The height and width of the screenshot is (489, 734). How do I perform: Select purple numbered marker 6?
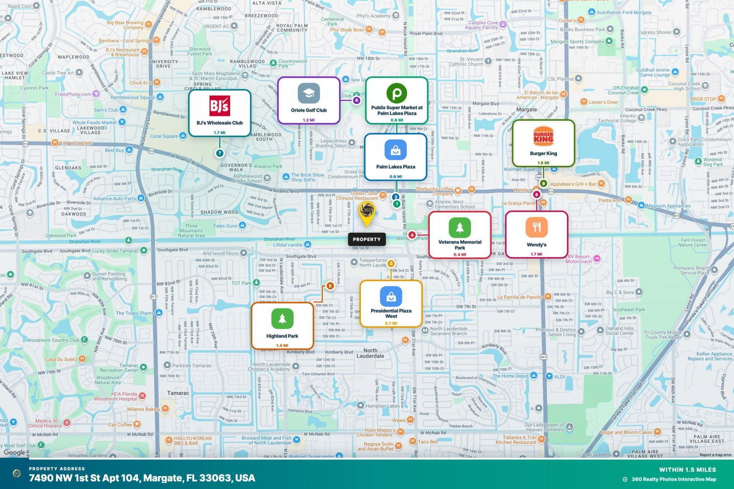(357, 100)
